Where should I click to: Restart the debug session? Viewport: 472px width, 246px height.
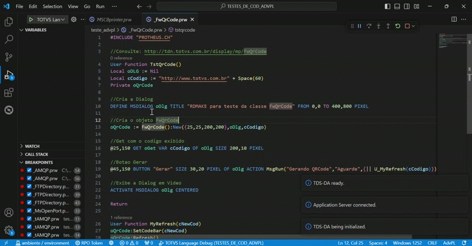click(x=398, y=26)
